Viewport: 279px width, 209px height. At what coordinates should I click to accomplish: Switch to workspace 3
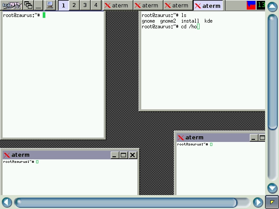click(x=85, y=5)
